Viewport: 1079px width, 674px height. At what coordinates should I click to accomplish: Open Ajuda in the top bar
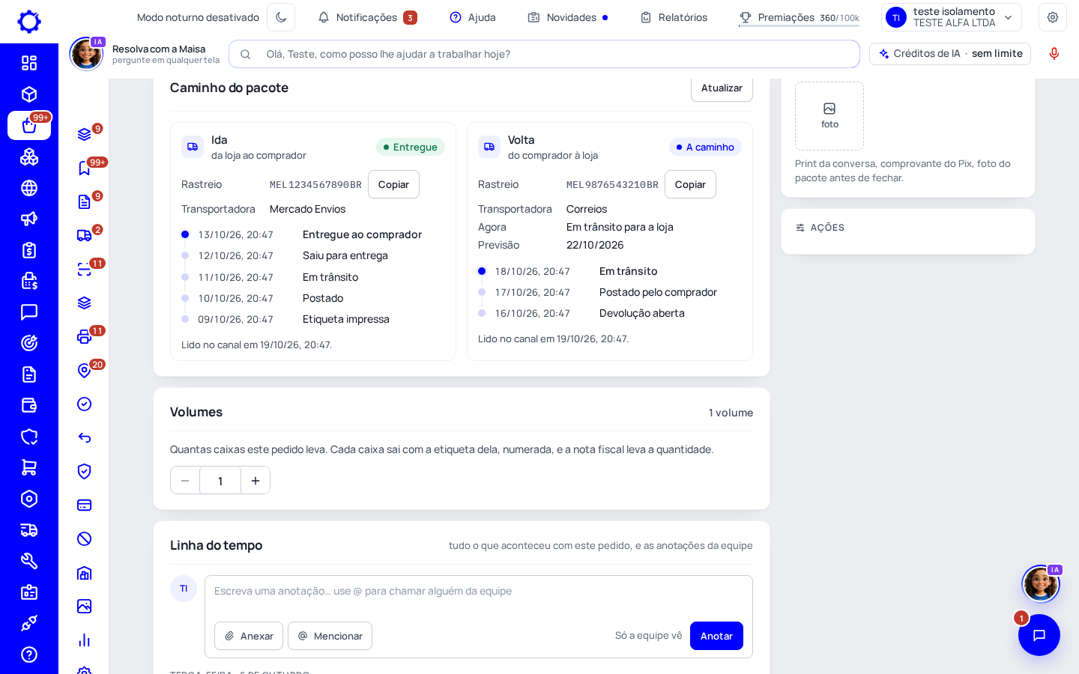473,17
